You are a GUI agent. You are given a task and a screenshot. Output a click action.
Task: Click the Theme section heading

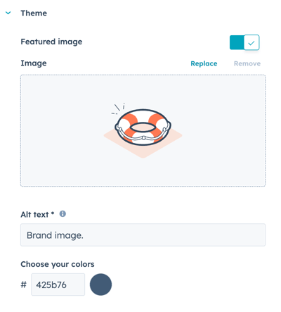[34, 13]
